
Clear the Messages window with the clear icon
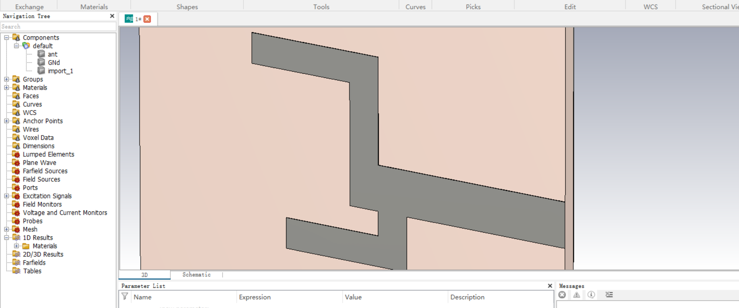(x=609, y=295)
